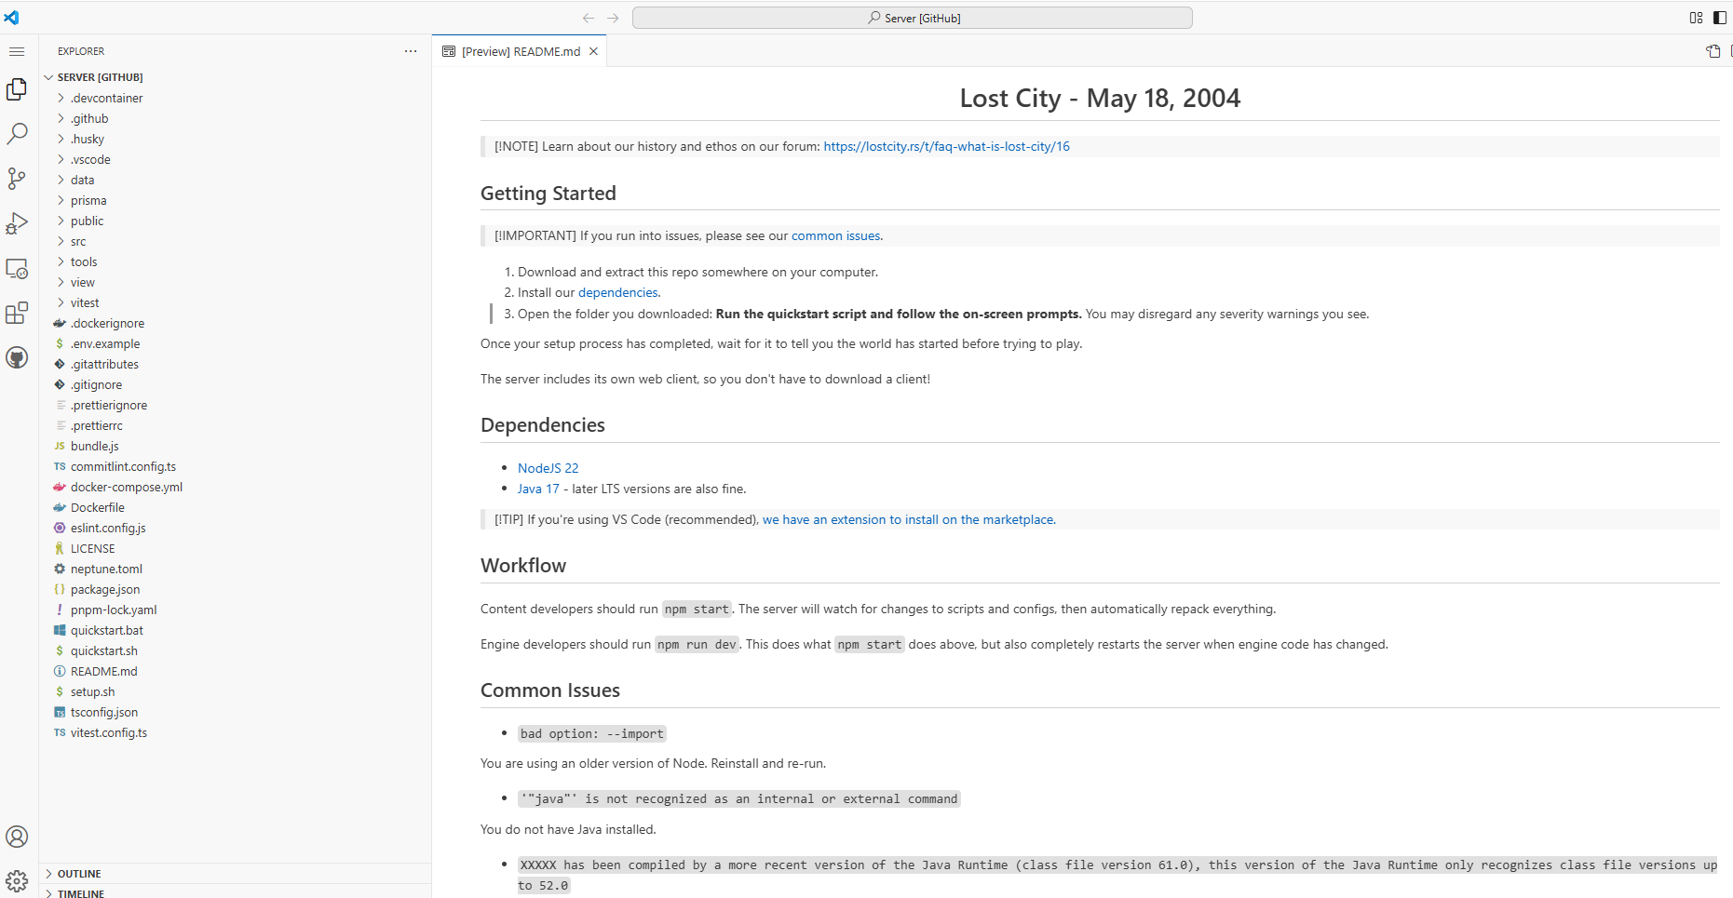Open quickstart.bat file

(236, 630)
